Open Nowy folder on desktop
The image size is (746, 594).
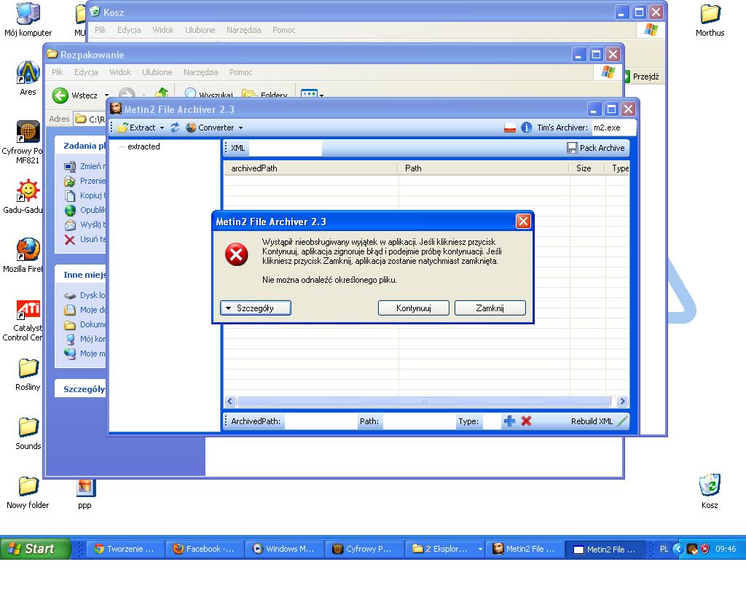pyautogui.click(x=28, y=493)
